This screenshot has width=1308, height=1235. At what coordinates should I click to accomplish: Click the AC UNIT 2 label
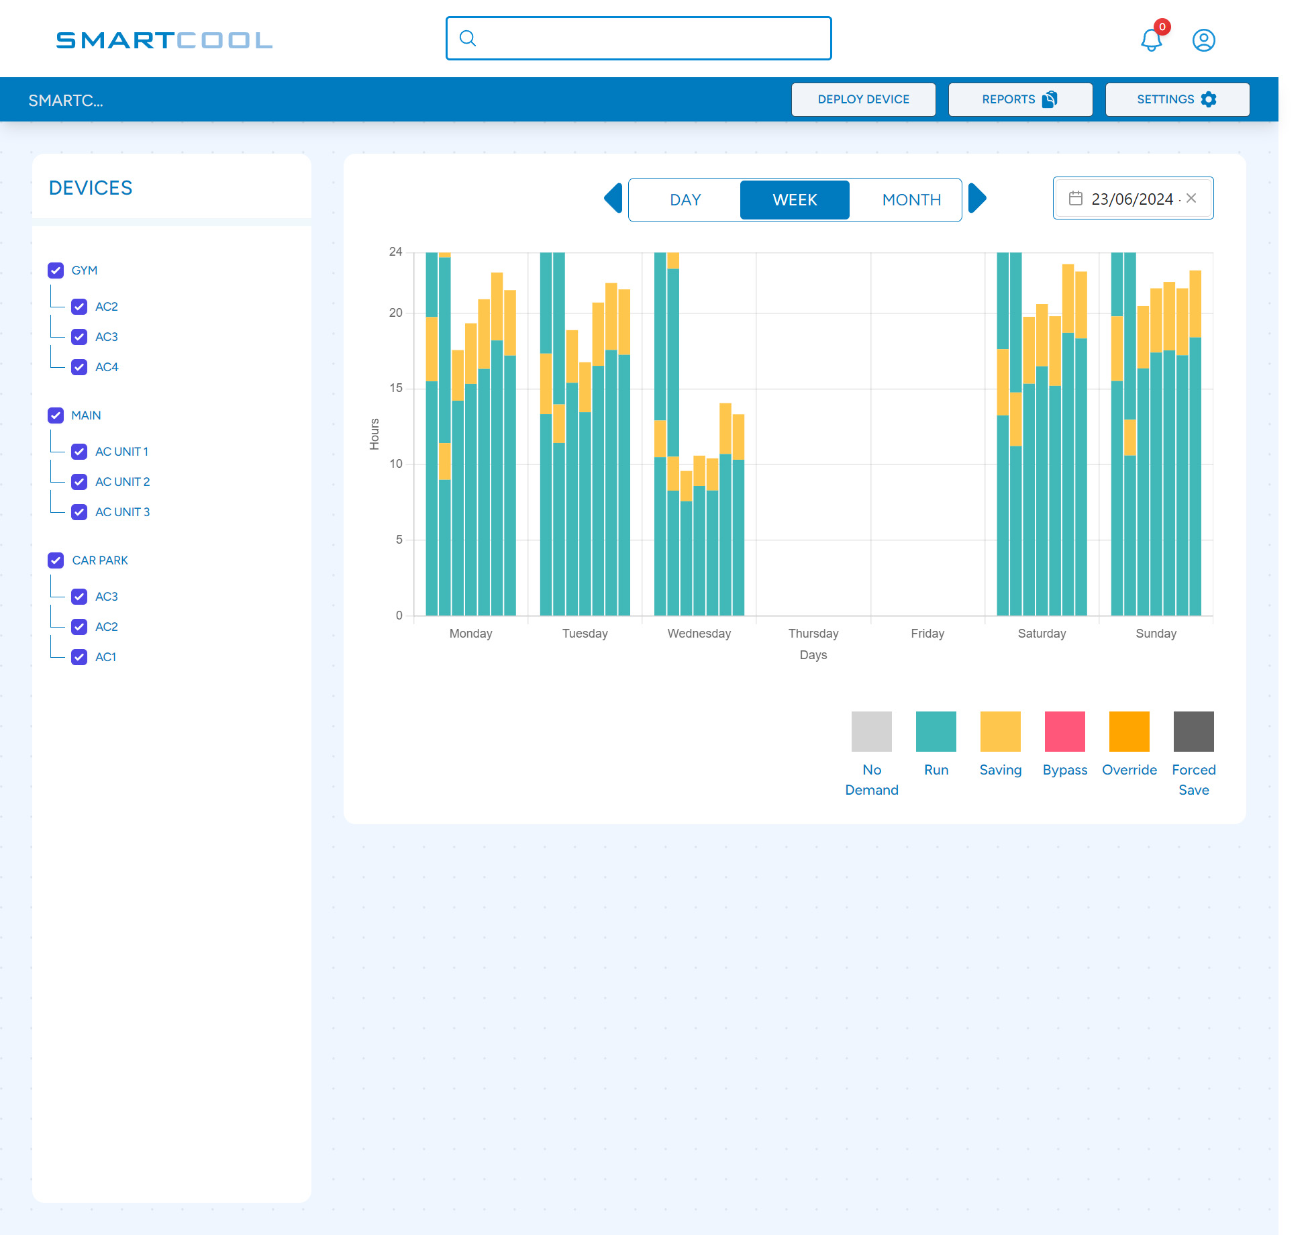click(x=122, y=482)
